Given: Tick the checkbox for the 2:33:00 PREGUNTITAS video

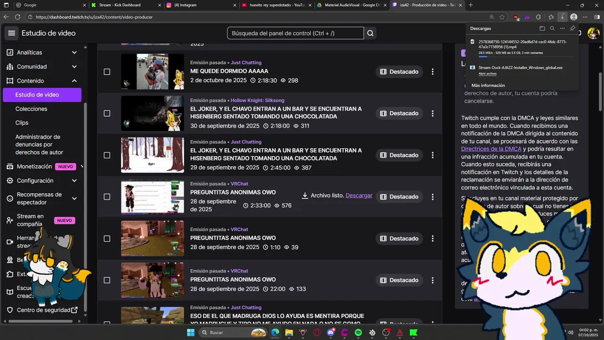Looking at the screenshot, I should point(107,196).
